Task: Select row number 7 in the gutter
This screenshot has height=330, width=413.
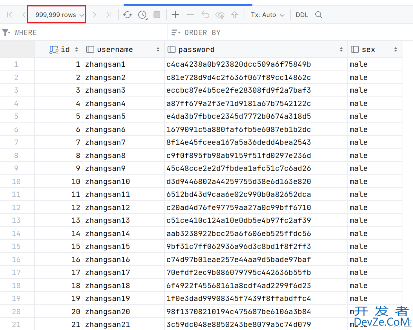Action: (16, 142)
